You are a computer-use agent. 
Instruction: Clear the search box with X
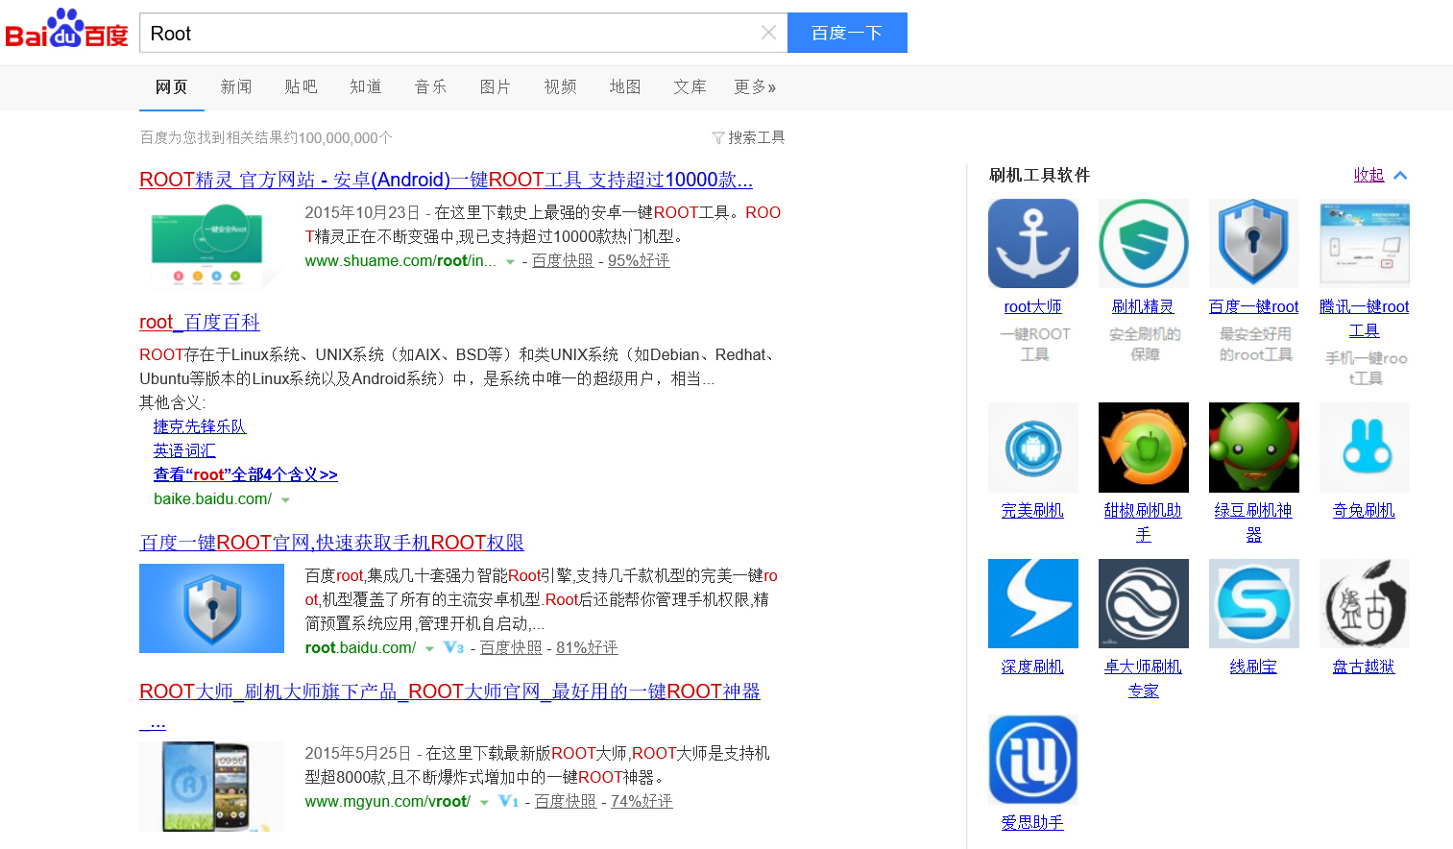768,33
